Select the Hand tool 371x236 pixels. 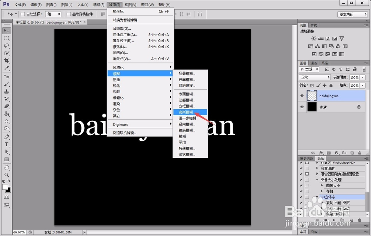click(x=7, y=167)
